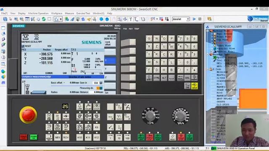Viewport: 269px width, 151px height.
Task: Click the Distance input field
Action: [96, 92]
